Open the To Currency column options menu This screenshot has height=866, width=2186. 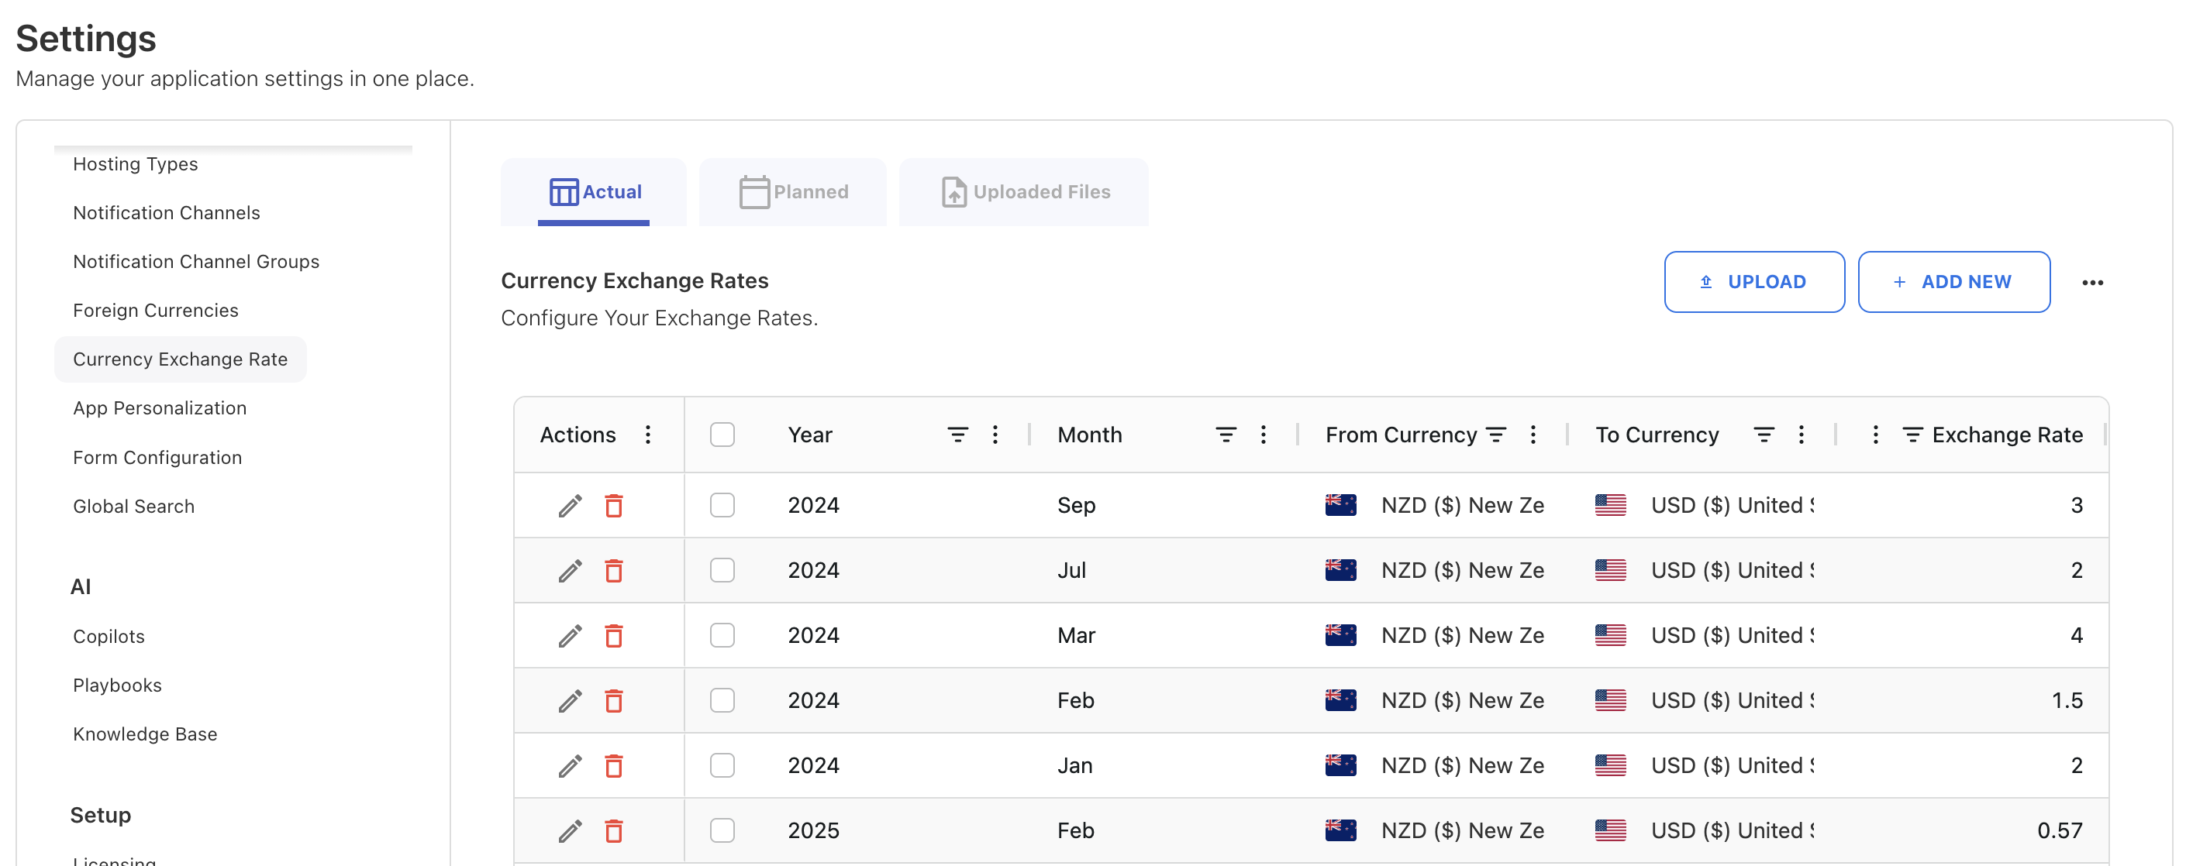coord(1801,435)
